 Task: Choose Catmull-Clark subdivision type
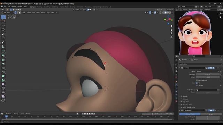tap(190, 114)
